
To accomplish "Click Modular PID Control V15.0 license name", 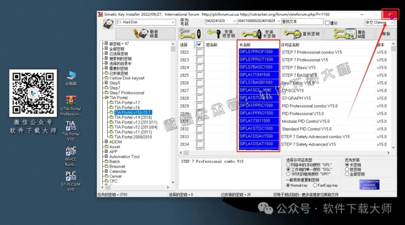I will [306, 121].
